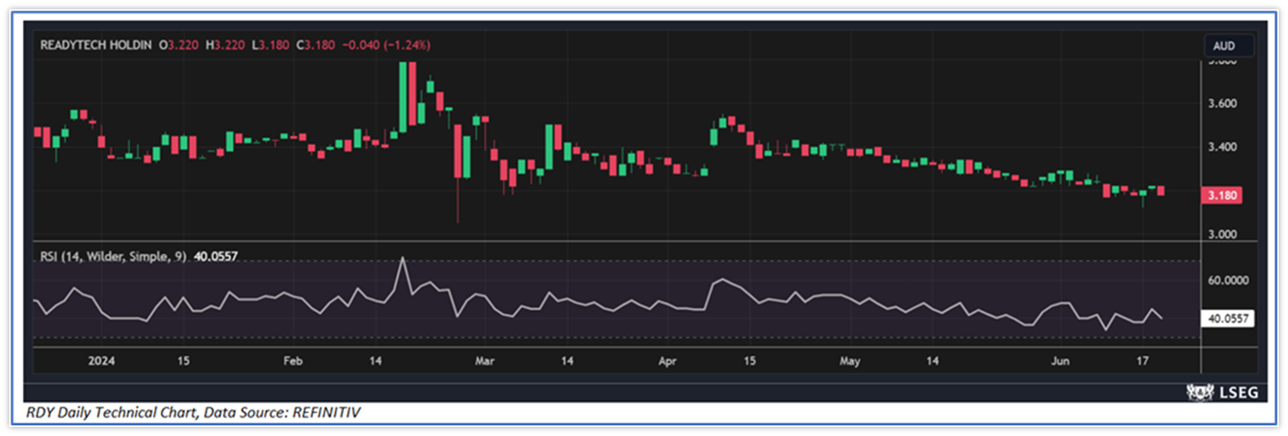Click the Apr date axis label

(668, 360)
